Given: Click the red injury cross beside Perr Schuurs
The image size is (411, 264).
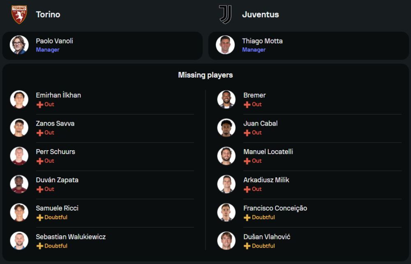Looking at the screenshot, I should click(40, 161).
